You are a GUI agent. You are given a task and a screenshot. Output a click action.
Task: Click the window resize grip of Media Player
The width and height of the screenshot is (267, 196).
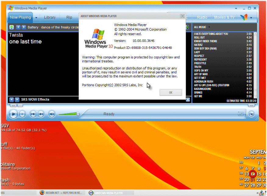click(x=256, y=118)
